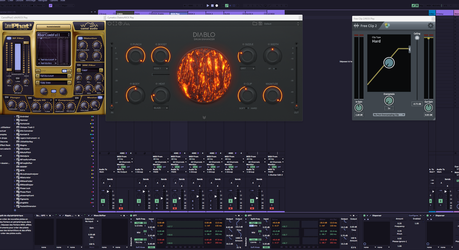The image size is (459, 250).
Task: Toggle track 1 activator button in the mixer
Action: click(103, 202)
